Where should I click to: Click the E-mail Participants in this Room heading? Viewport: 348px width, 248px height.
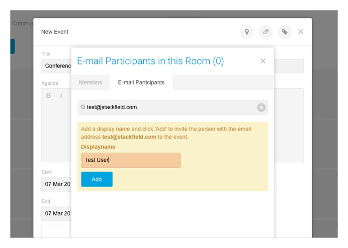coord(151,61)
